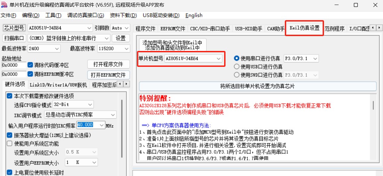Open the 调试仿真接口(G) menu
Image resolution: width=383 pixels, height=176 pixels.
point(86,15)
